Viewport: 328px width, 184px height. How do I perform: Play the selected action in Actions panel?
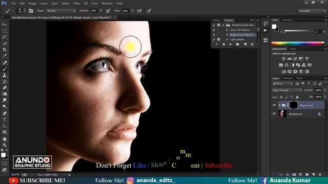231,44
